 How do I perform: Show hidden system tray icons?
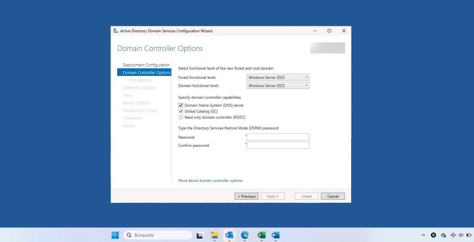point(423,235)
